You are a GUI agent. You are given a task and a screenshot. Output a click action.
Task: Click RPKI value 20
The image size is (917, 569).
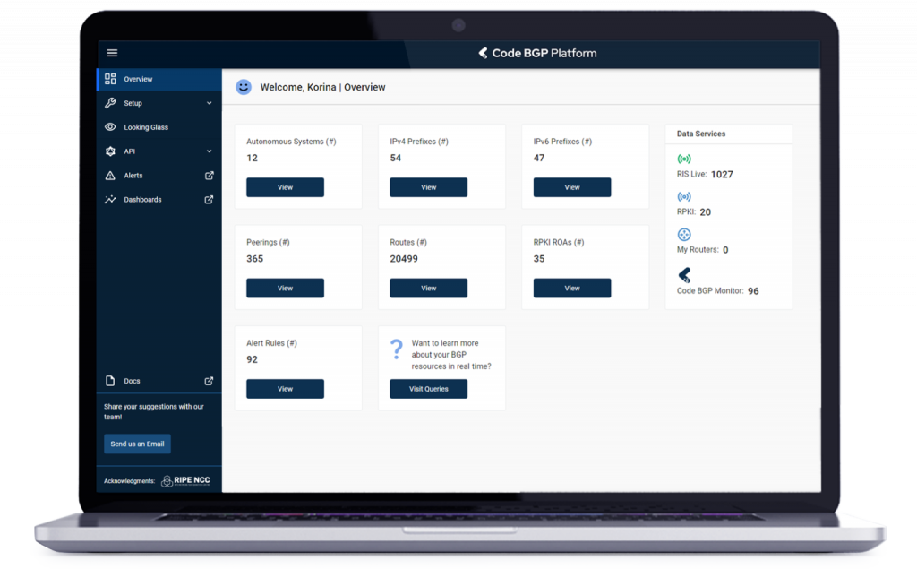(706, 211)
